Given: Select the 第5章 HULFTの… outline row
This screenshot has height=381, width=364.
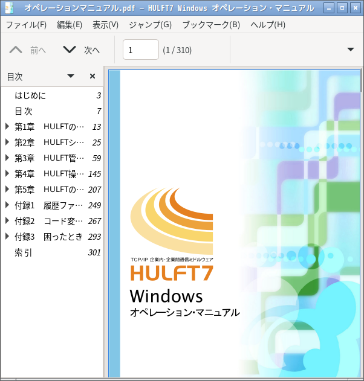Looking at the screenshot, I should point(51,190).
